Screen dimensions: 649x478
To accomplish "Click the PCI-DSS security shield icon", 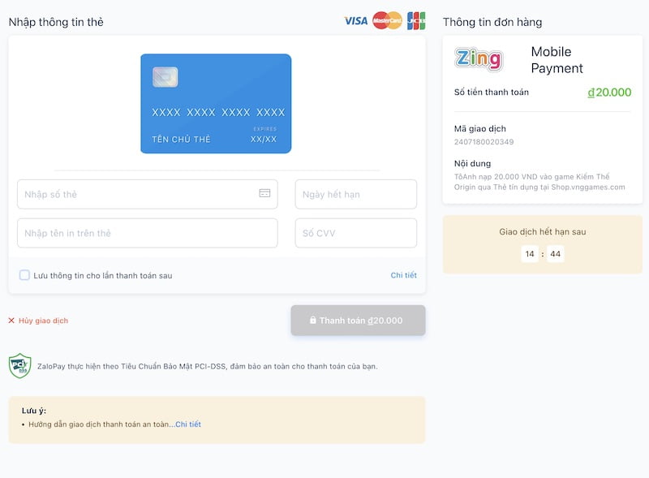I will pos(19,366).
